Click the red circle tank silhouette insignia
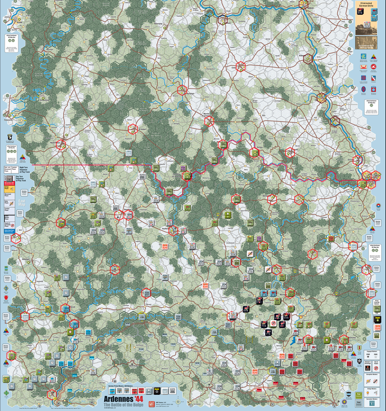The height and width of the screenshot is (411, 386). click(x=374, y=67)
